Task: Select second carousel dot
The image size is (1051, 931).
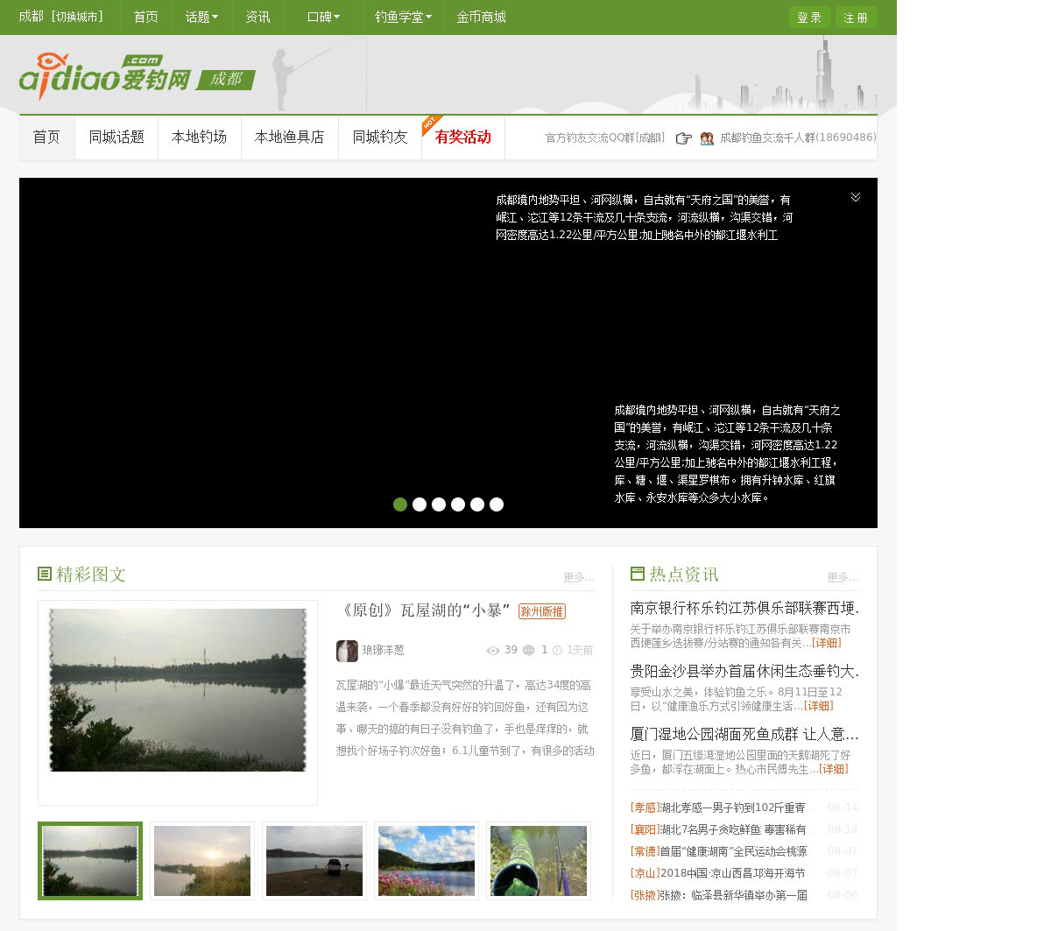Action: pyautogui.click(x=420, y=504)
